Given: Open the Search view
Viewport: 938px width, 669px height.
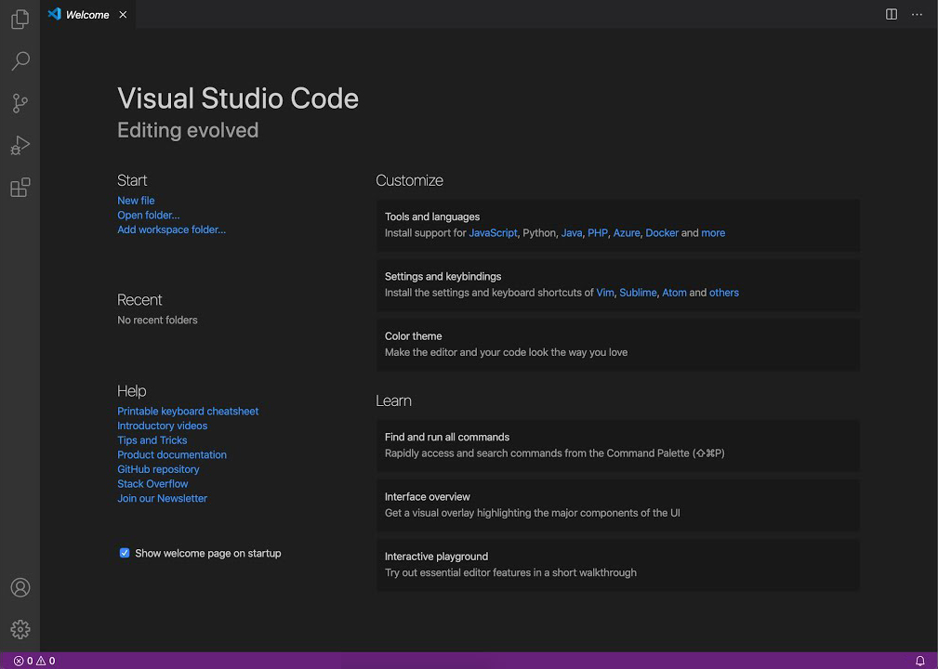Looking at the screenshot, I should coord(20,61).
